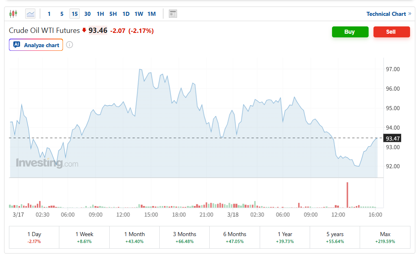419x256 pixels.
Task: Select the area chart type icon
Action: [x=30, y=14]
